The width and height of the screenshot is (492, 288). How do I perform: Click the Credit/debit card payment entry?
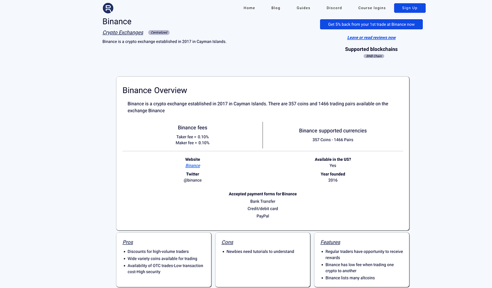pos(263,209)
